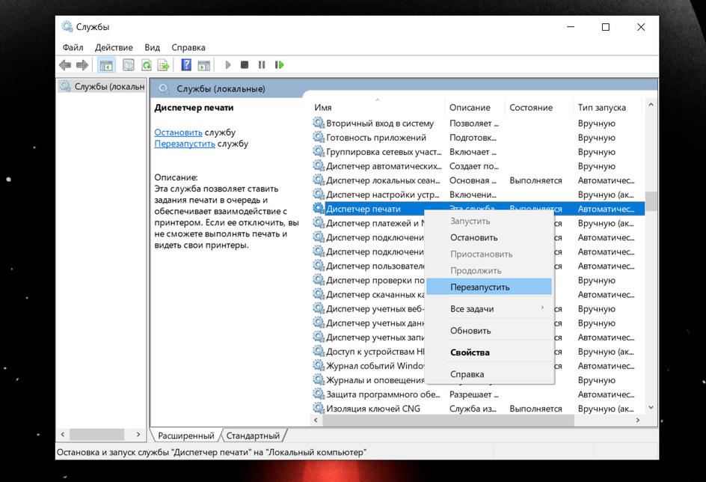Click the services list horizontal scroll-right arrow
This screenshot has height=482, width=706.
coord(637,420)
